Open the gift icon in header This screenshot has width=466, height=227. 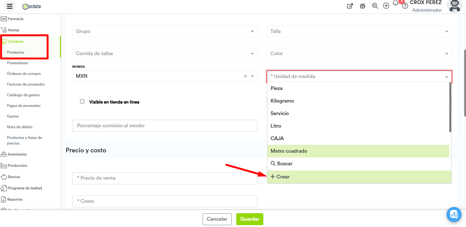(x=363, y=6)
